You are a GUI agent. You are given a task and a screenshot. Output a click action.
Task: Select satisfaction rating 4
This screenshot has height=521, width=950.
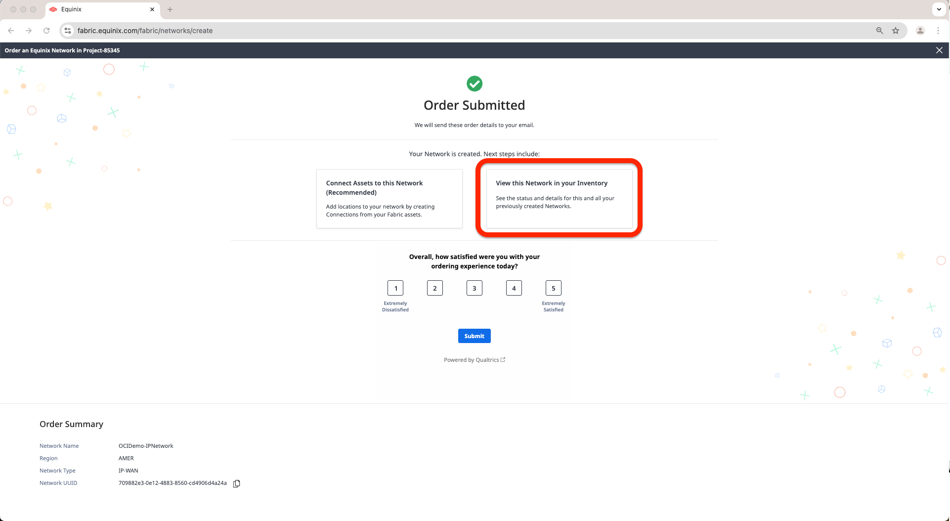click(514, 288)
